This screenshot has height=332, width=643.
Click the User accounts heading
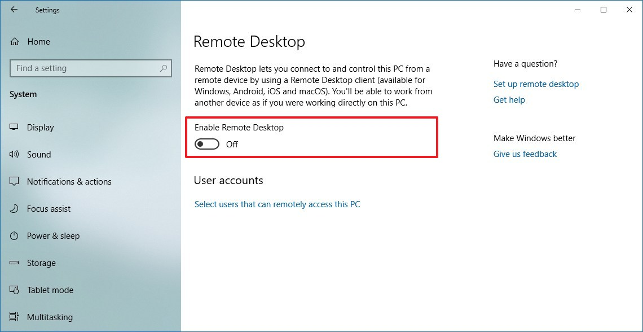[228, 180]
